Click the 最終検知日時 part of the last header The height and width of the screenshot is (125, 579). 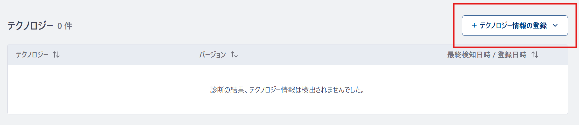pyautogui.click(x=469, y=55)
